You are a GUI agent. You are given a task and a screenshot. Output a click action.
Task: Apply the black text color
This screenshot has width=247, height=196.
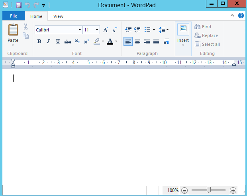point(110,41)
